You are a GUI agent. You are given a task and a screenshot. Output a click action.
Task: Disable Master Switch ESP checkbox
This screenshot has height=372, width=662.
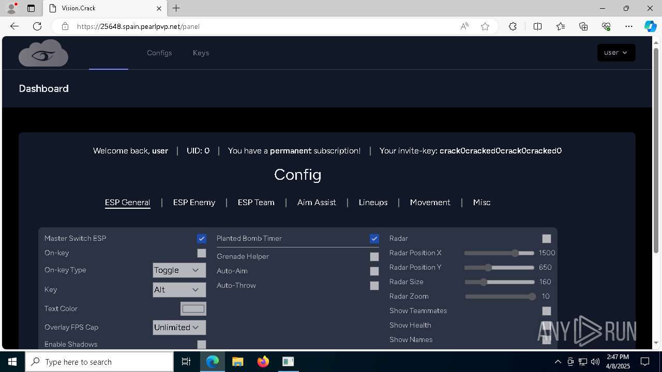(202, 239)
